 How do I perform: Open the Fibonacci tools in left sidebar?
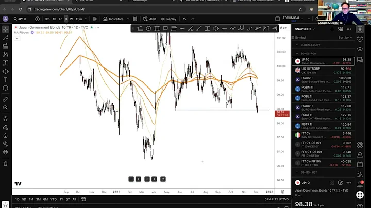pos(6,46)
